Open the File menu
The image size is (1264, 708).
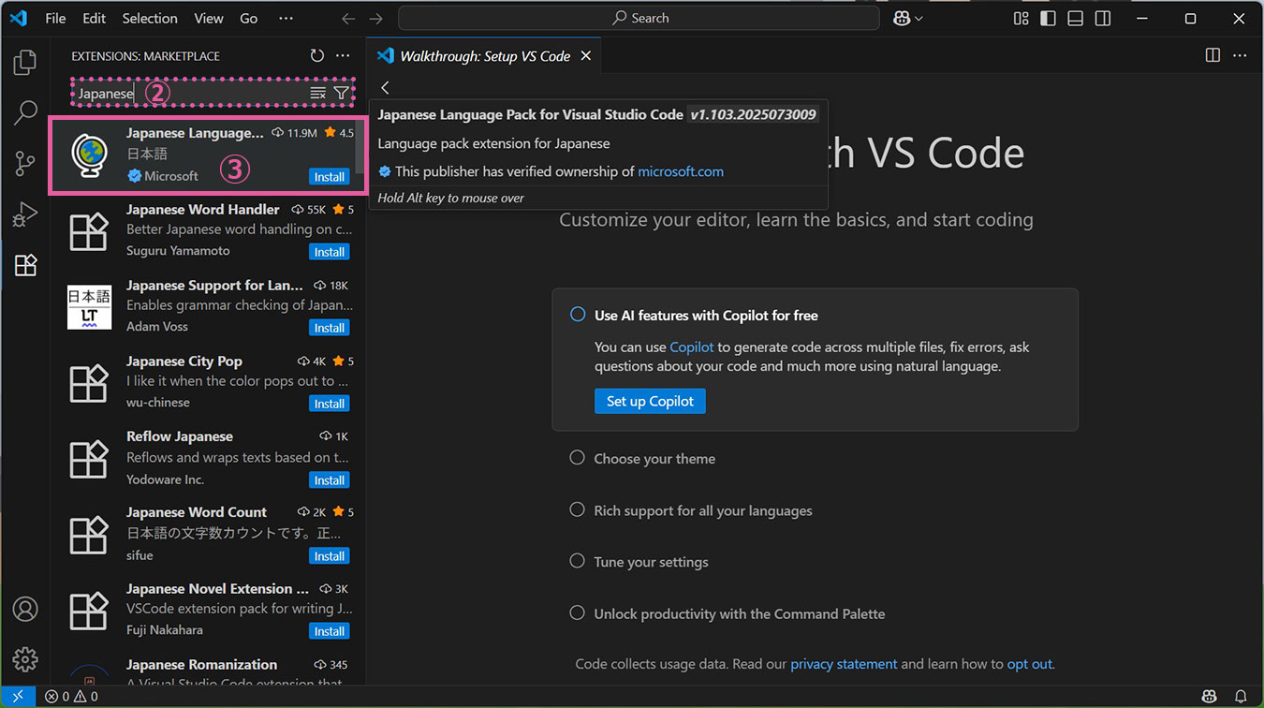[x=55, y=18]
